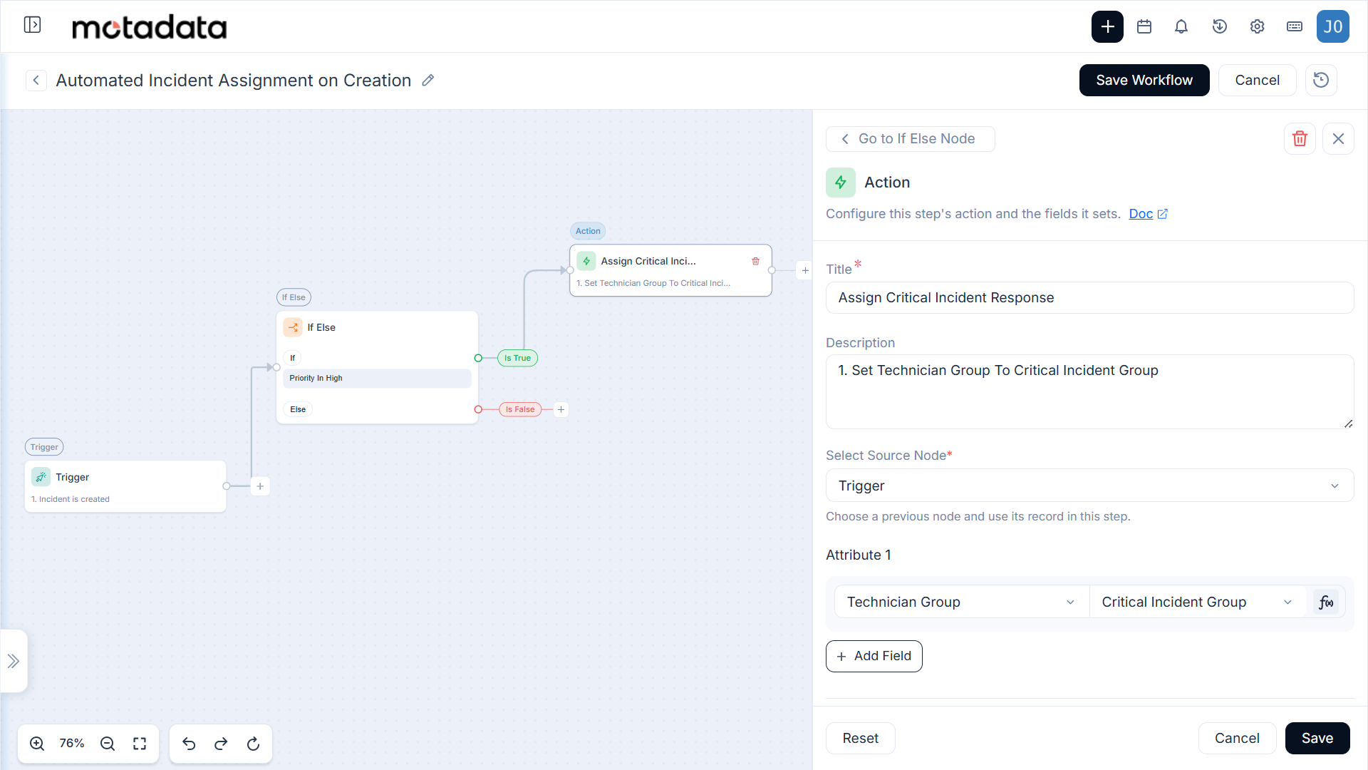The height and width of the screenshot is (770, 1368).
Task: Expand the Select Source Node dropdown
Action: point(1089,486)
